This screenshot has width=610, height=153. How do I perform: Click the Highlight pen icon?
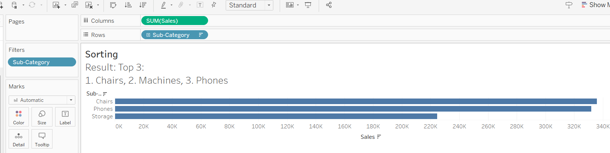tap(163, 5)
